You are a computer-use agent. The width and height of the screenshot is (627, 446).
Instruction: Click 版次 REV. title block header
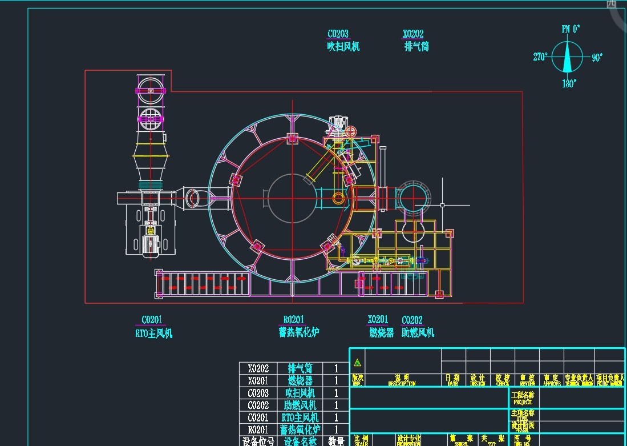pos(358,380)
